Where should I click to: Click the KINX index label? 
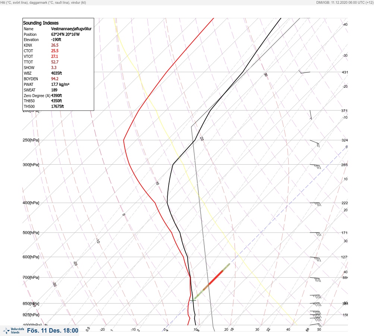click(28, 45)
